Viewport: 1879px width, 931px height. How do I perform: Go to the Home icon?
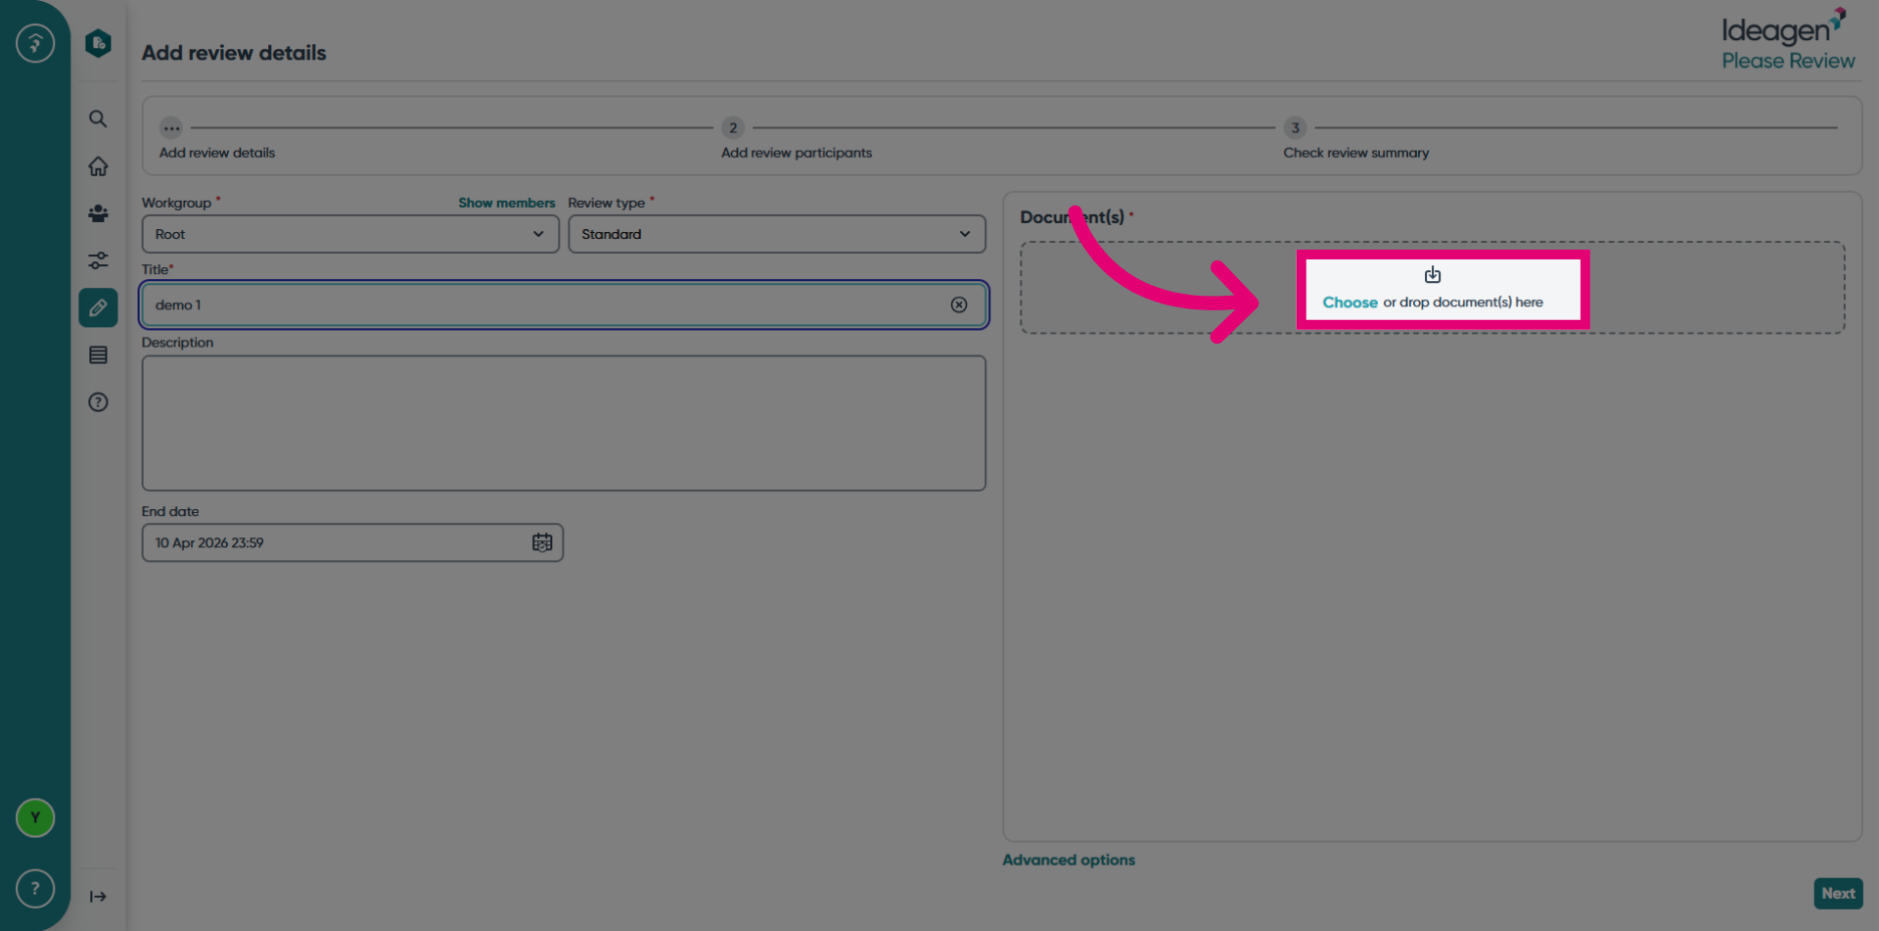tap(98, 166)
